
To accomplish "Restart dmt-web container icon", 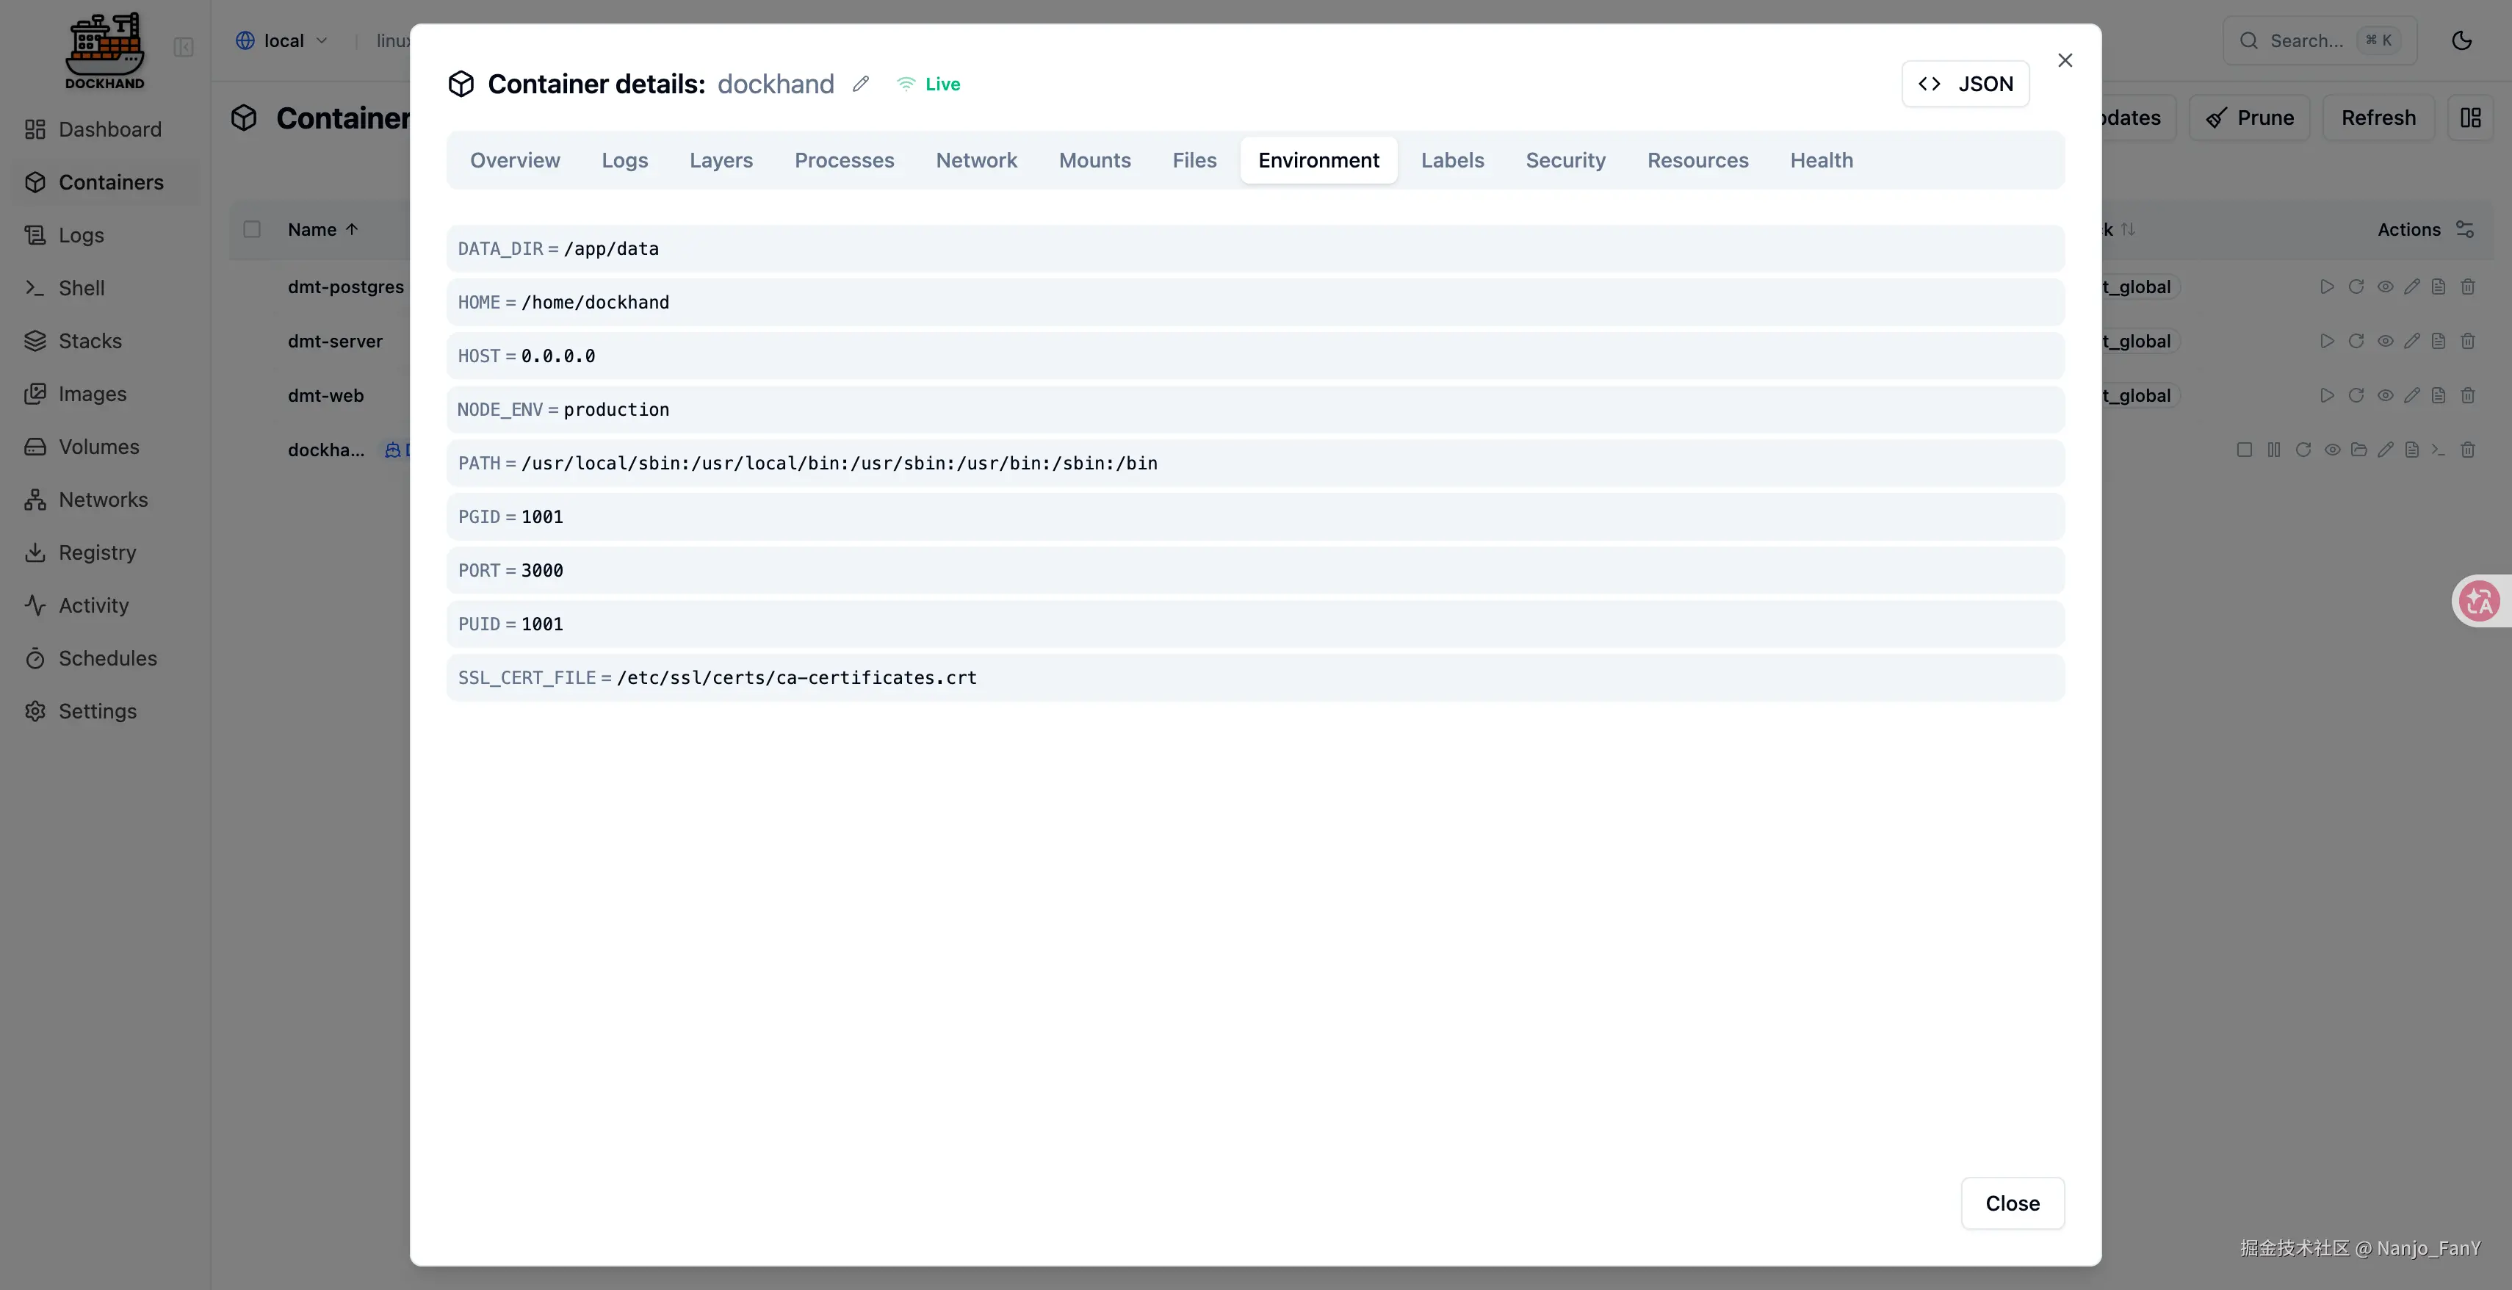I will tap(2356, 396).
